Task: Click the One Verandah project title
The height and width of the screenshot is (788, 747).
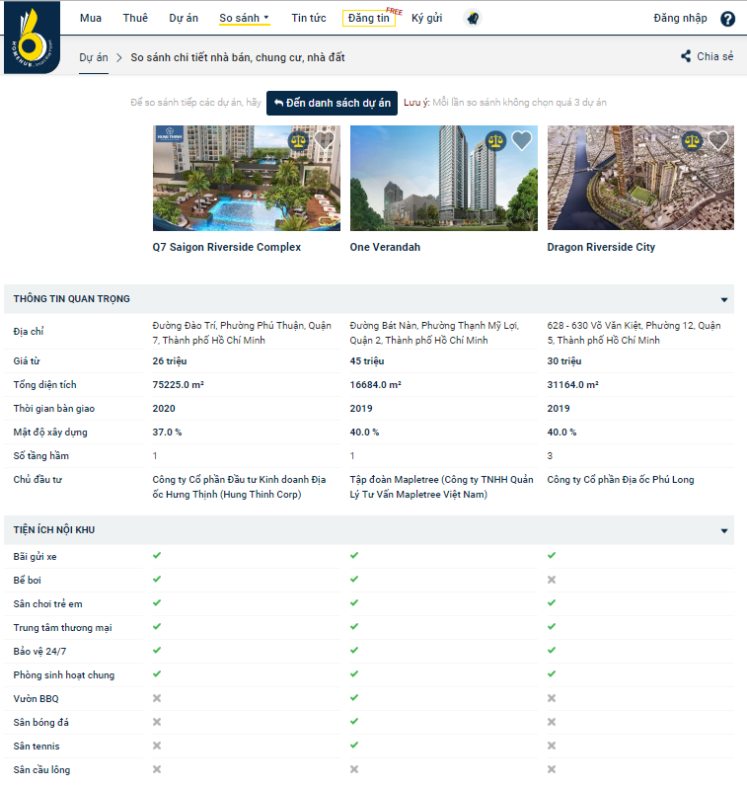Action: coord(385,247)
